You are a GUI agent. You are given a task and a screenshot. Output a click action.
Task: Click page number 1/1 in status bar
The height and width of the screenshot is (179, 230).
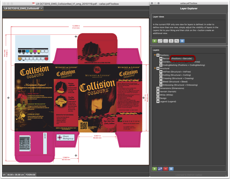[x=4, y=175]
